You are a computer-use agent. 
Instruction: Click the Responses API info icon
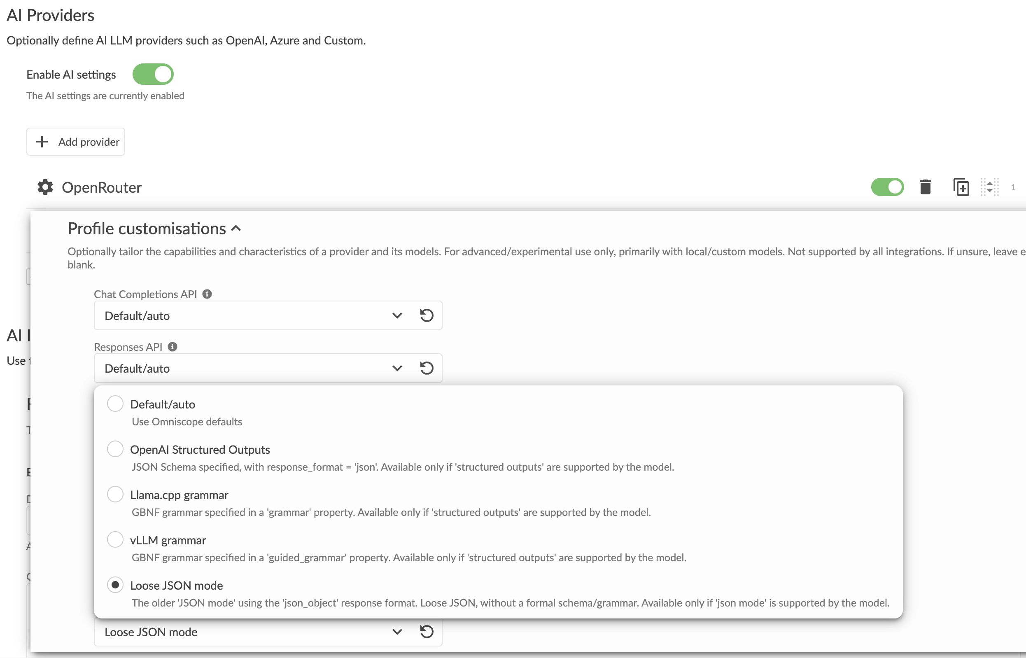173,347
